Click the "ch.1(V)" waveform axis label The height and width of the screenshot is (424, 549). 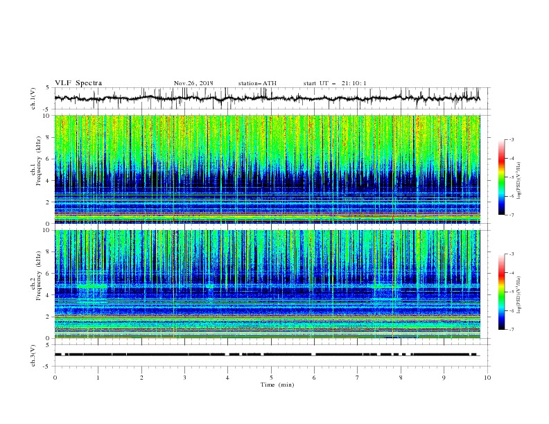click(x=33, y=98)
